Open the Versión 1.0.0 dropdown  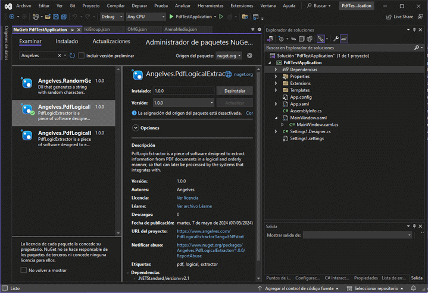(x=183, y=103)
